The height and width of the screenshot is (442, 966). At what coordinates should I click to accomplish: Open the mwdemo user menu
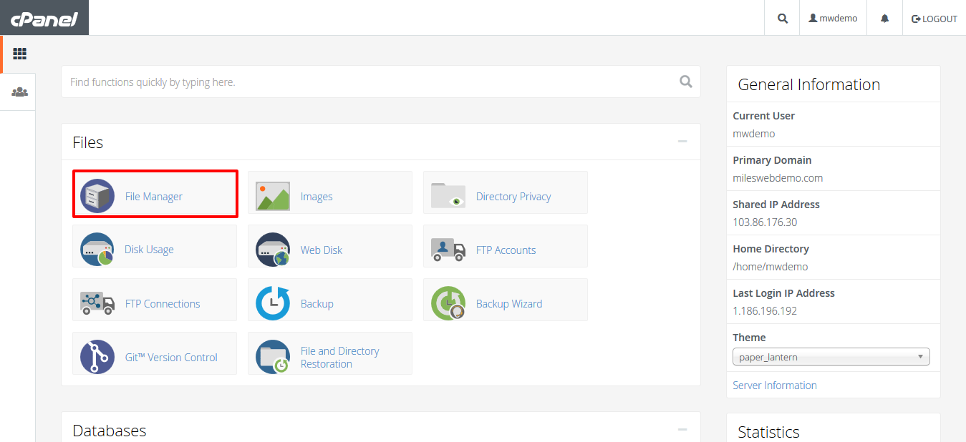[833, 19]
